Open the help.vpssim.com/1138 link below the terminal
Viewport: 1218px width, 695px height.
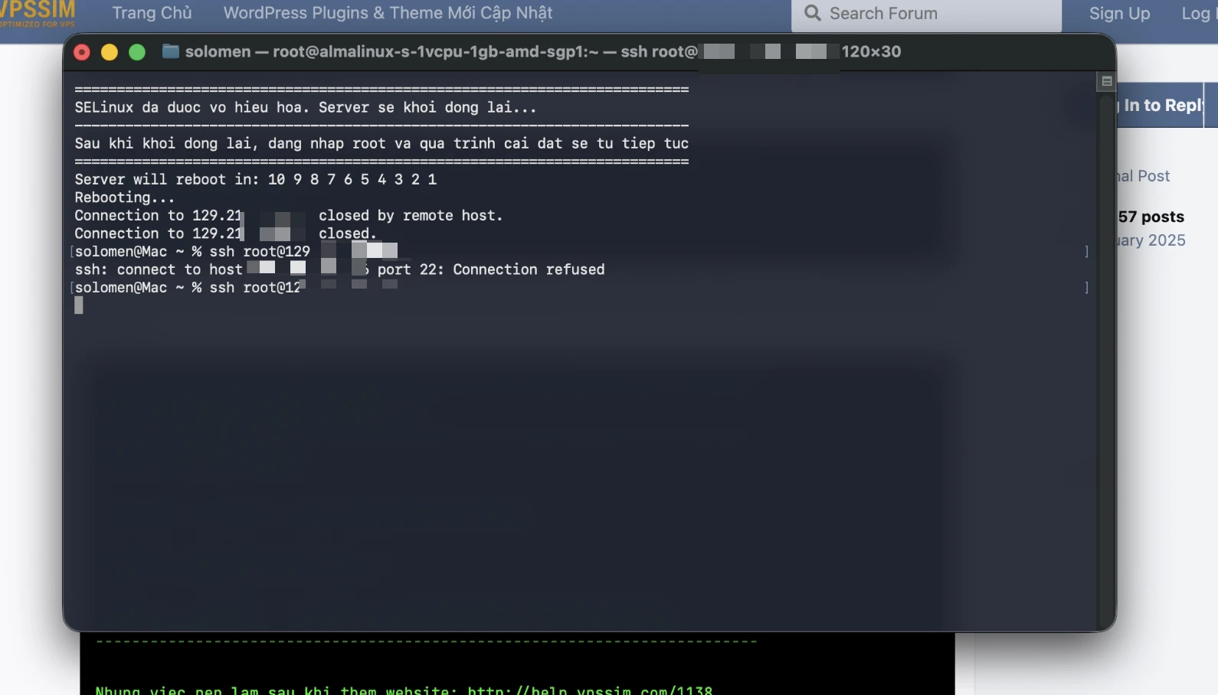(x=590, y=690)
